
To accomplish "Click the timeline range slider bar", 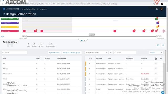I will pyautogui.click(x=92, y=36).
